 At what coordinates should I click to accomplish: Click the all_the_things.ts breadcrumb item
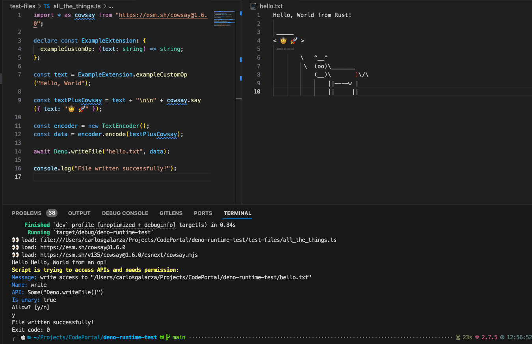[77, 6]
